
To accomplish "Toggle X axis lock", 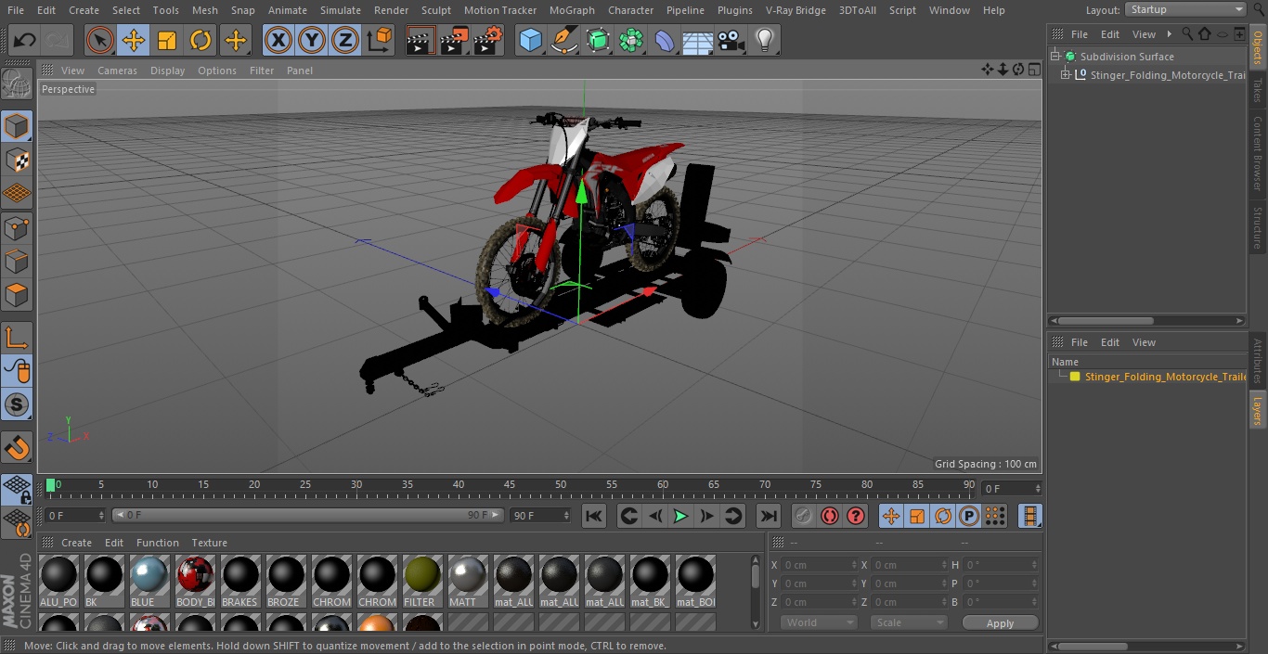I will (x=278, y=40).
